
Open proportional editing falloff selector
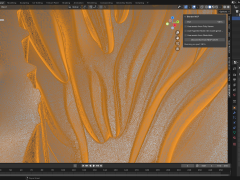pyautogui.click(x=105, y=7)
